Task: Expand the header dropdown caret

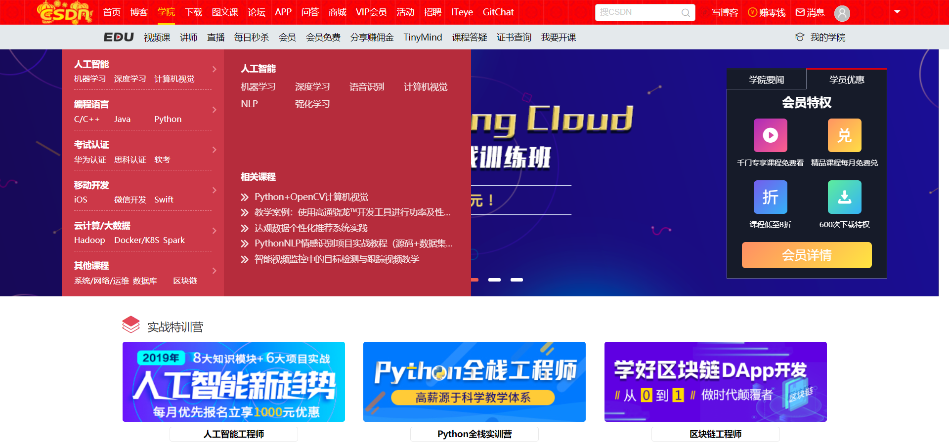Action: point(897,12)
